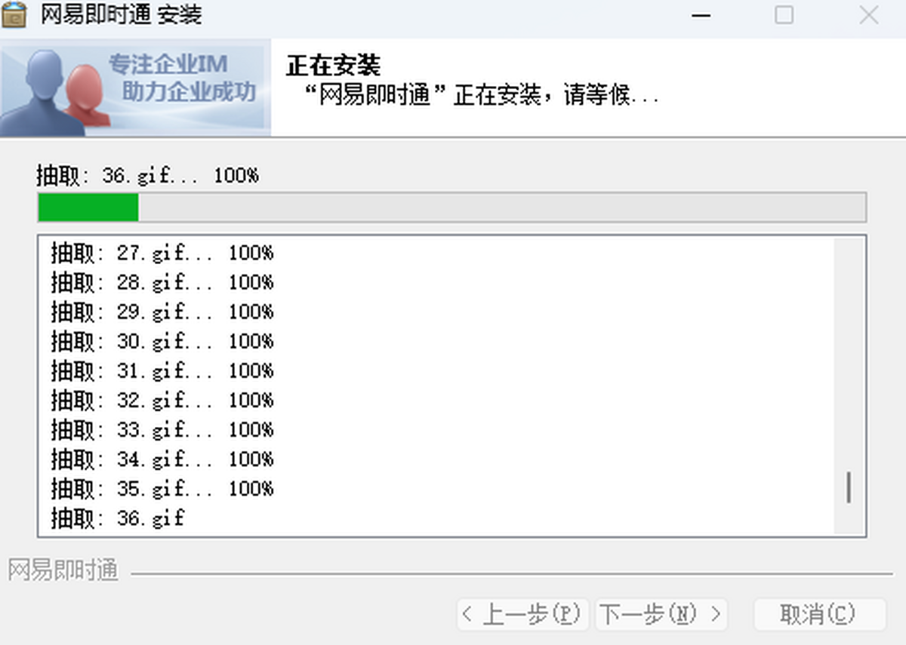Click status text above the progress bar
The image size is (906, 645).
148,176
